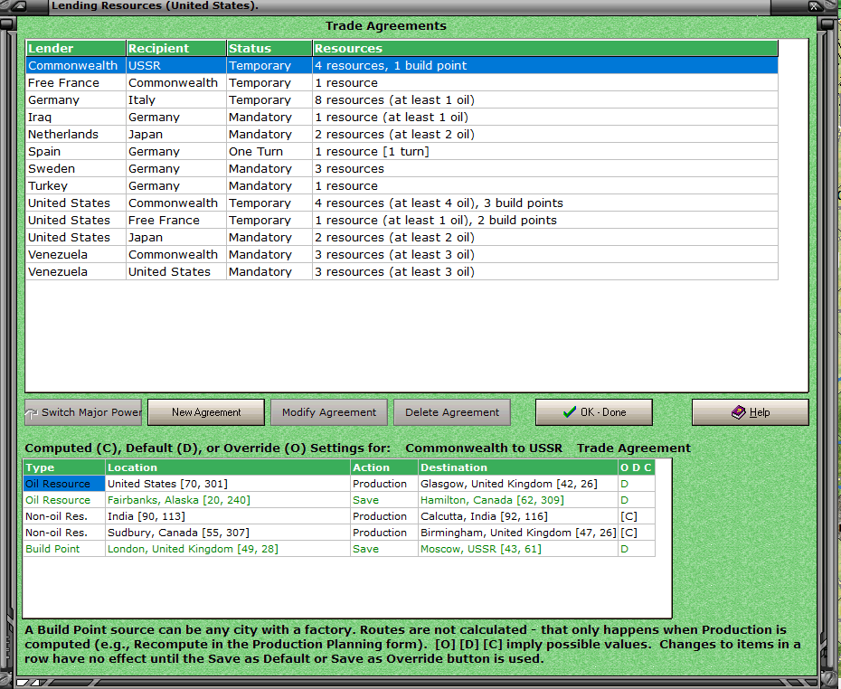This screenshot has width=841, height=689.
Task: Click the Switch Major Power arrow icon
Action: [x=32, y=413]
